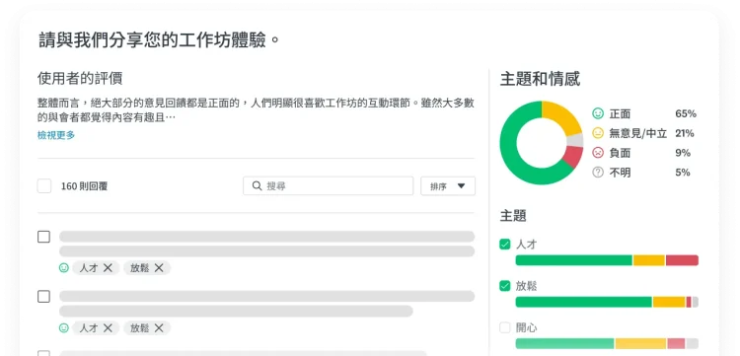
Task: Remove 放鬆 tag from second response
Action: (x=159, y=327)
